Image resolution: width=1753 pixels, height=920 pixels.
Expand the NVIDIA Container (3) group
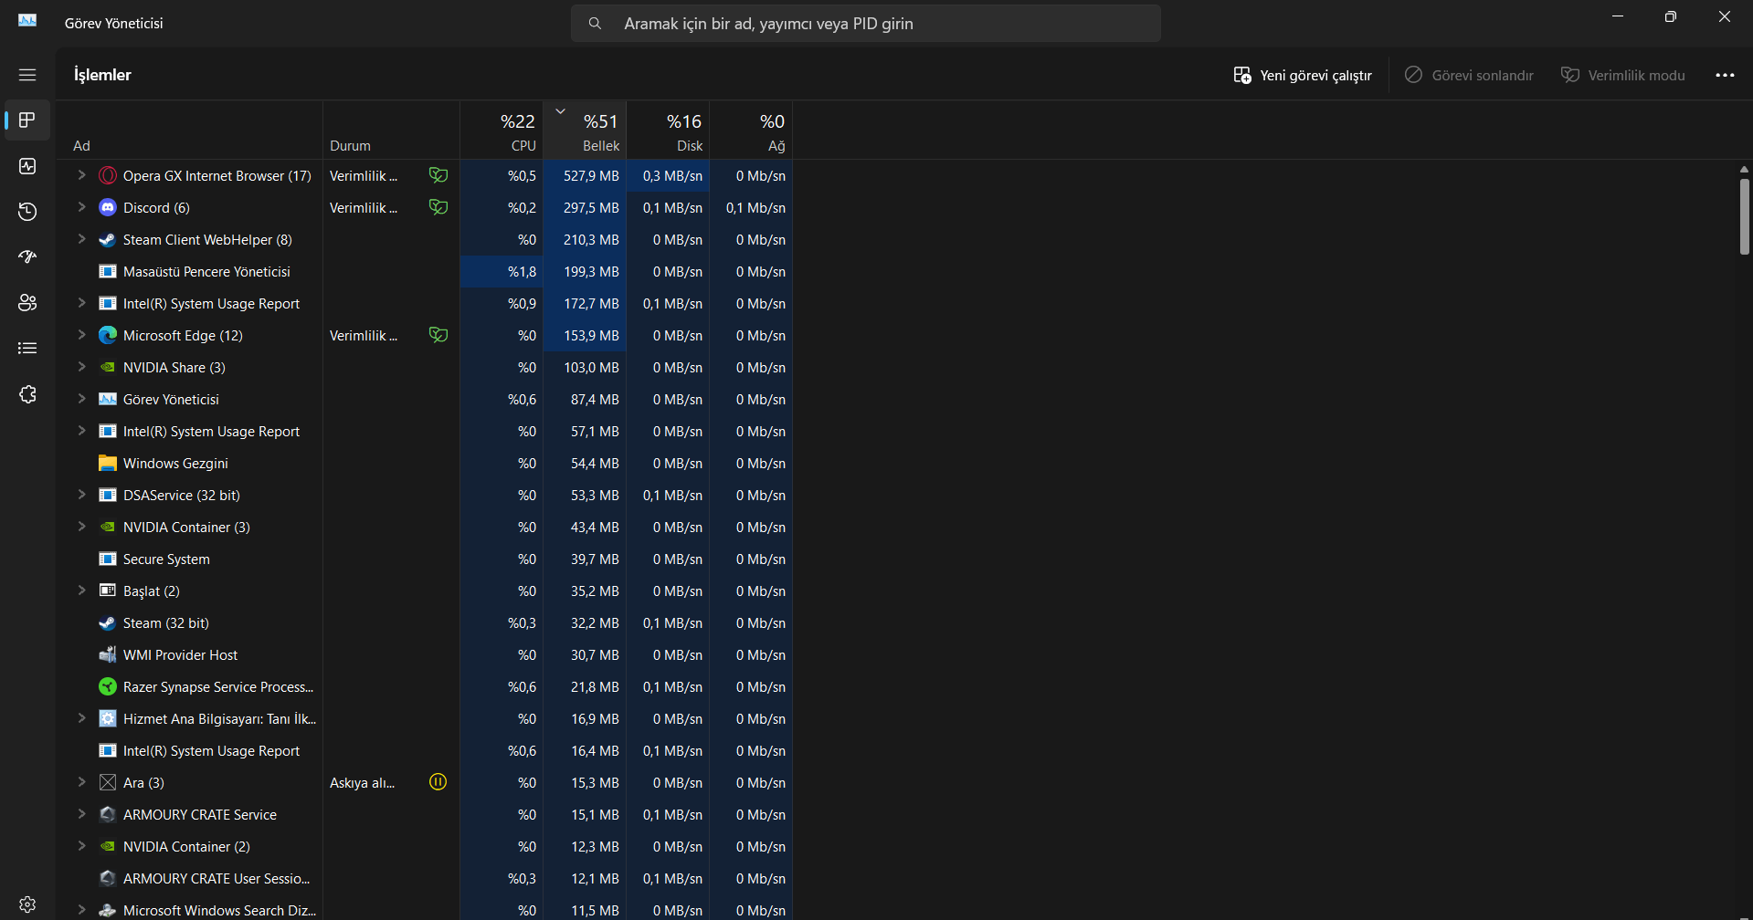81,527
